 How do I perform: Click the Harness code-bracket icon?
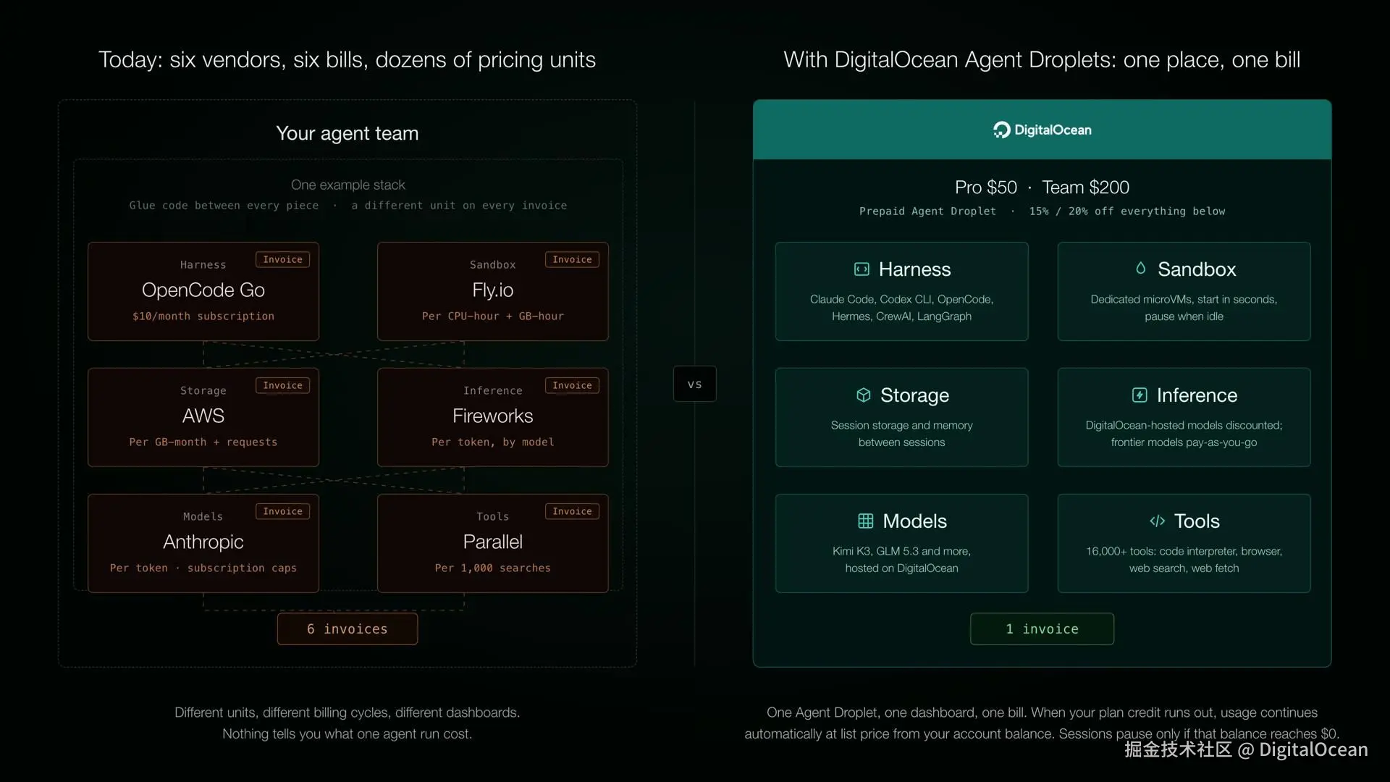point(862,269)
